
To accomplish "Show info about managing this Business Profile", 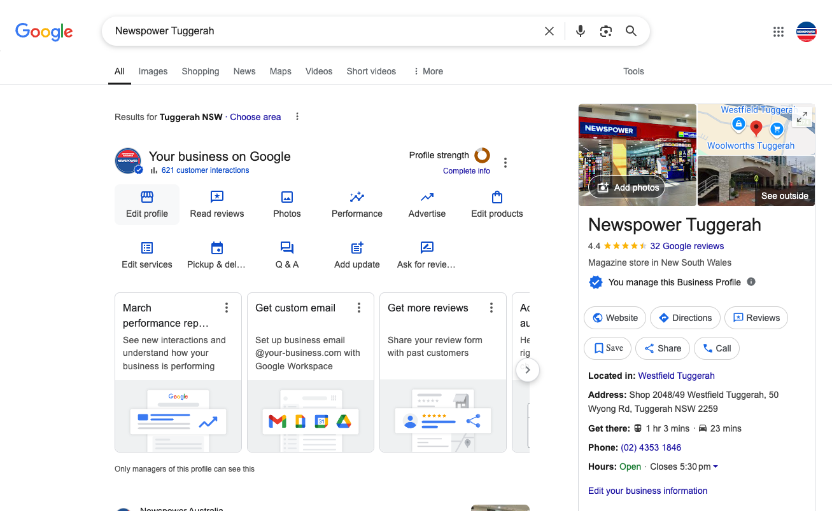I will pos(751,282).
